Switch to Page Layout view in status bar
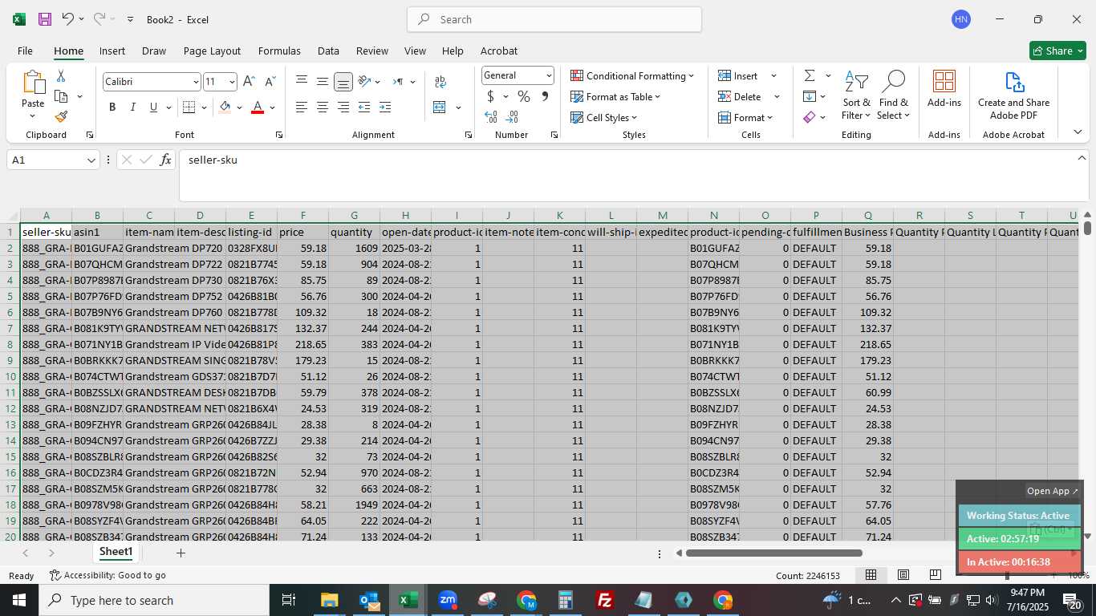 pos(903,575)
